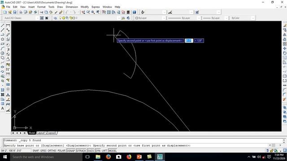Click the Windows Start button
The width and height of the screenshot is (287, 161).
(x=5, y=157)
